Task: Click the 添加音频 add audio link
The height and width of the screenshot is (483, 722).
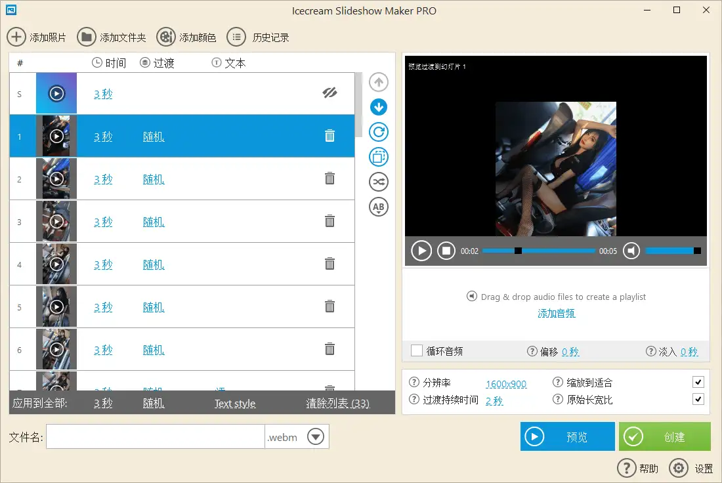Action: coord(556,314)
